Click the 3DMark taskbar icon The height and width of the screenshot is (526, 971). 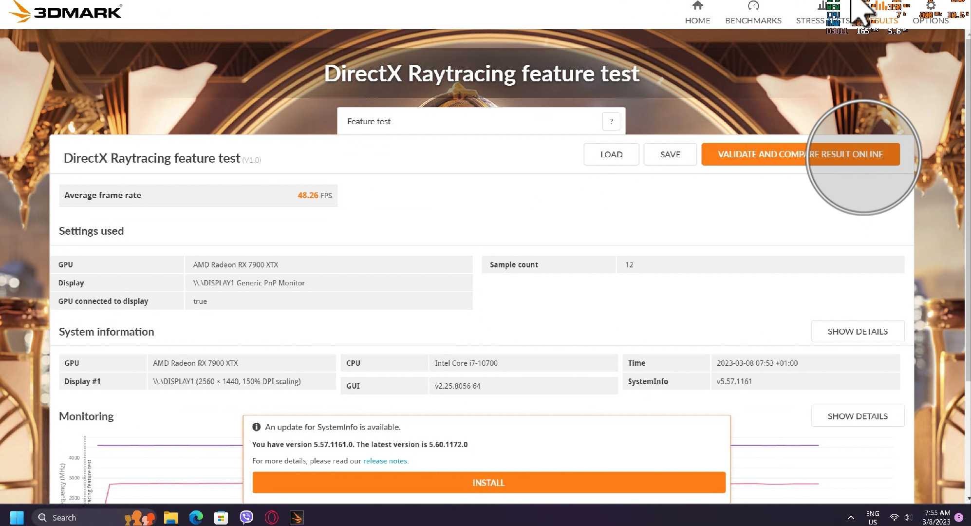[x=297, y=517]
